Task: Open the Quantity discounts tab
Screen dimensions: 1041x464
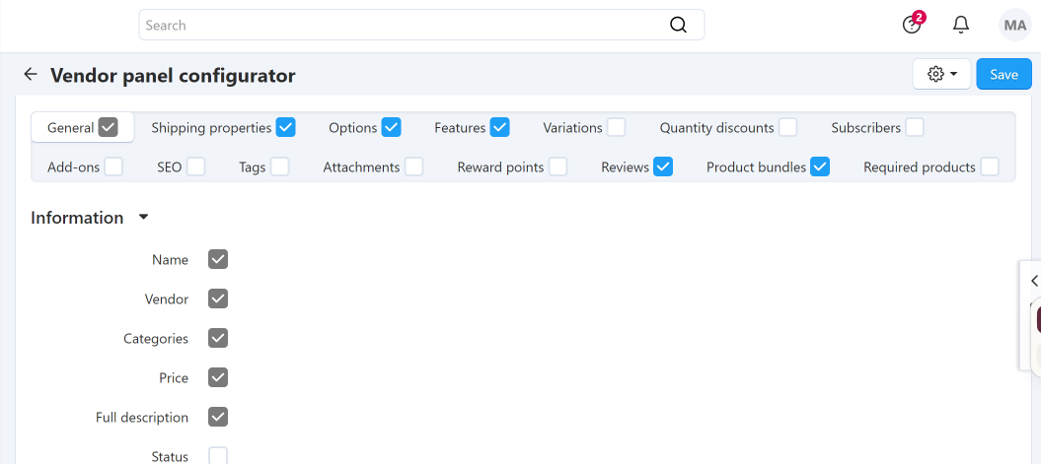Action: point(716,128)
